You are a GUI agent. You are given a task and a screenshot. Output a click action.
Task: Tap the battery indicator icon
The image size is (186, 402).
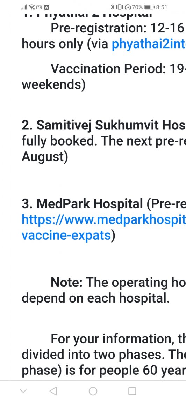pyautogui.click(x=150, y=7)
